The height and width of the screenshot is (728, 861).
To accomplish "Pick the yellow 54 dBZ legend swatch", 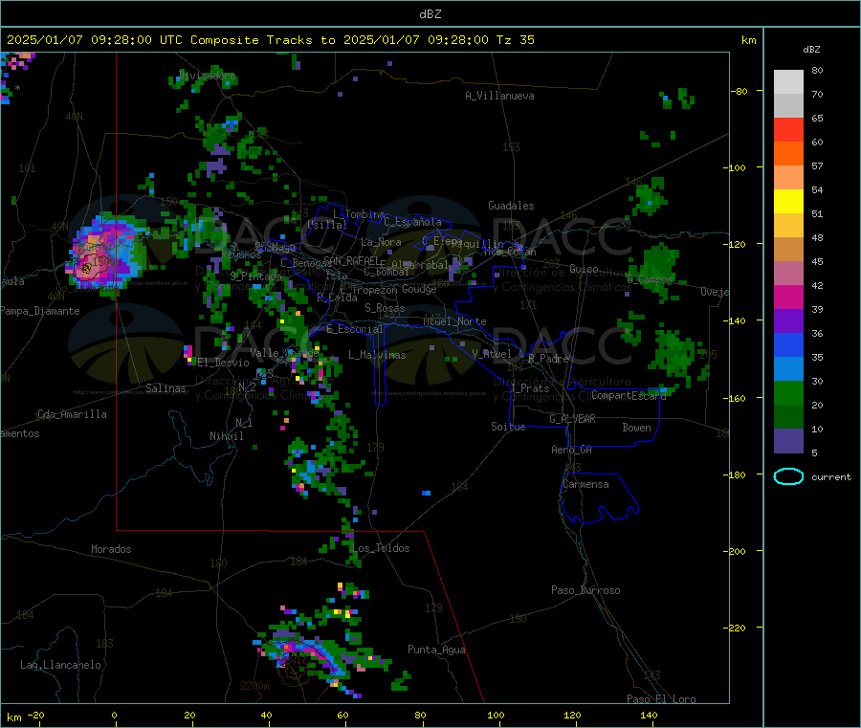I will tap(788, 202).
